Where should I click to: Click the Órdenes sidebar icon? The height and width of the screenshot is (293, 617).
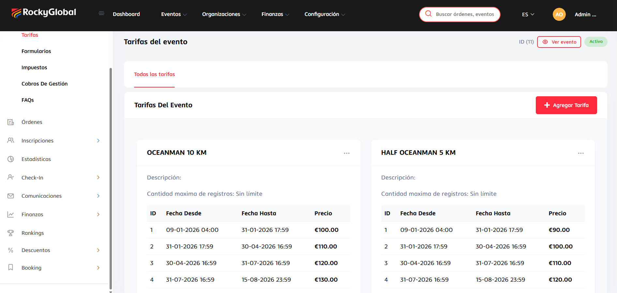pyautogui.click(x=11, y=122)
